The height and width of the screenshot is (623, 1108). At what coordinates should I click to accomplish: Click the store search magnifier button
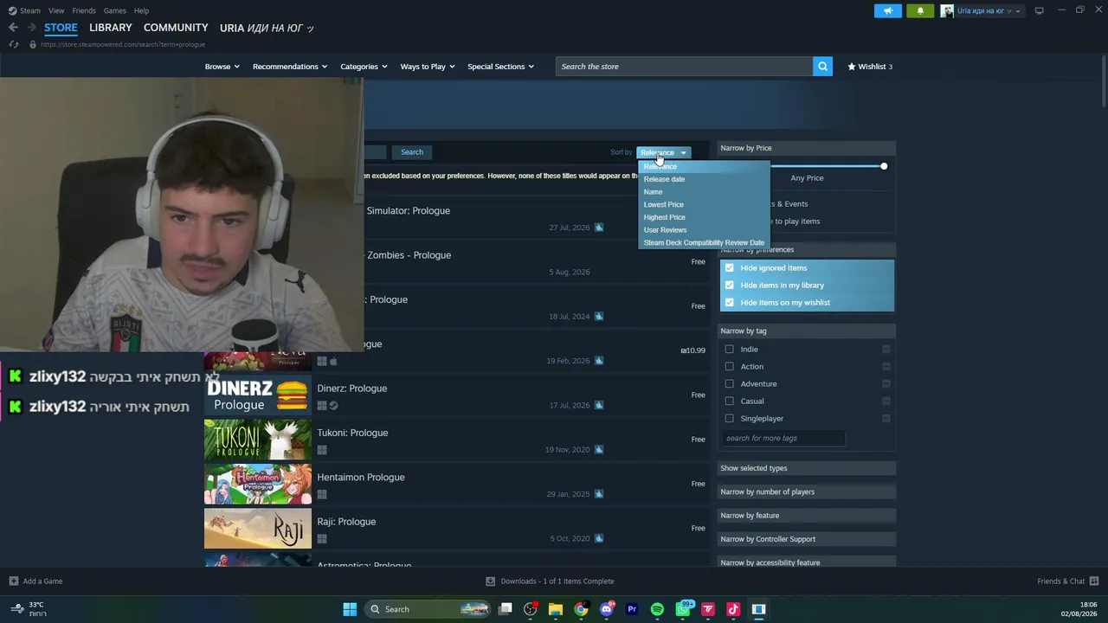coord(822,67)
